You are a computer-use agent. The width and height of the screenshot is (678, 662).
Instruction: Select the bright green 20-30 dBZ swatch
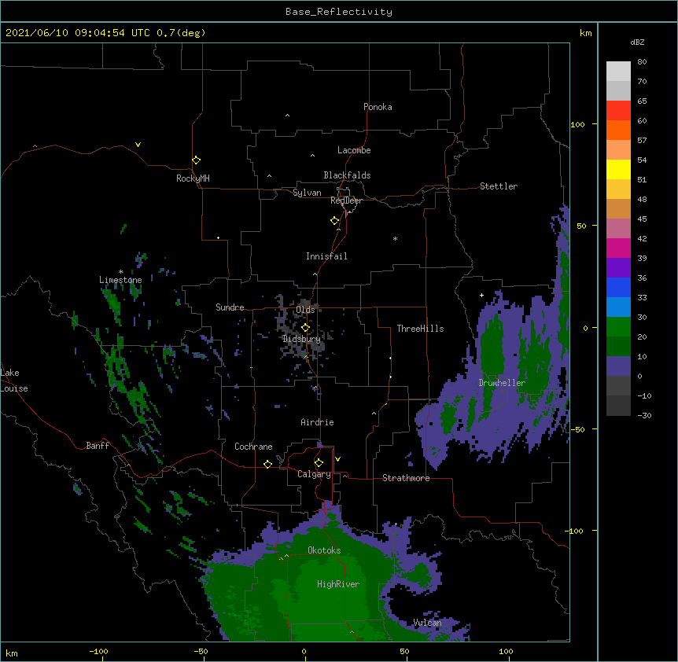(x=618, y=327)
